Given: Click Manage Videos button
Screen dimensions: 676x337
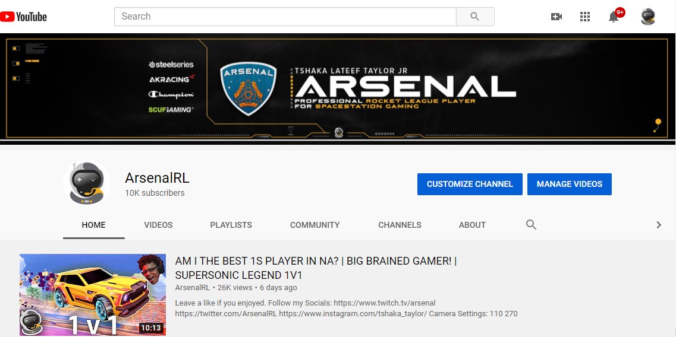Looking at the screenshot, I should pos(570,184).
